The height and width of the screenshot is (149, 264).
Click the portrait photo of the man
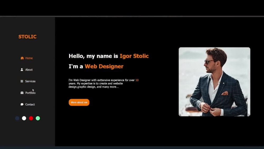click(214, 82)
